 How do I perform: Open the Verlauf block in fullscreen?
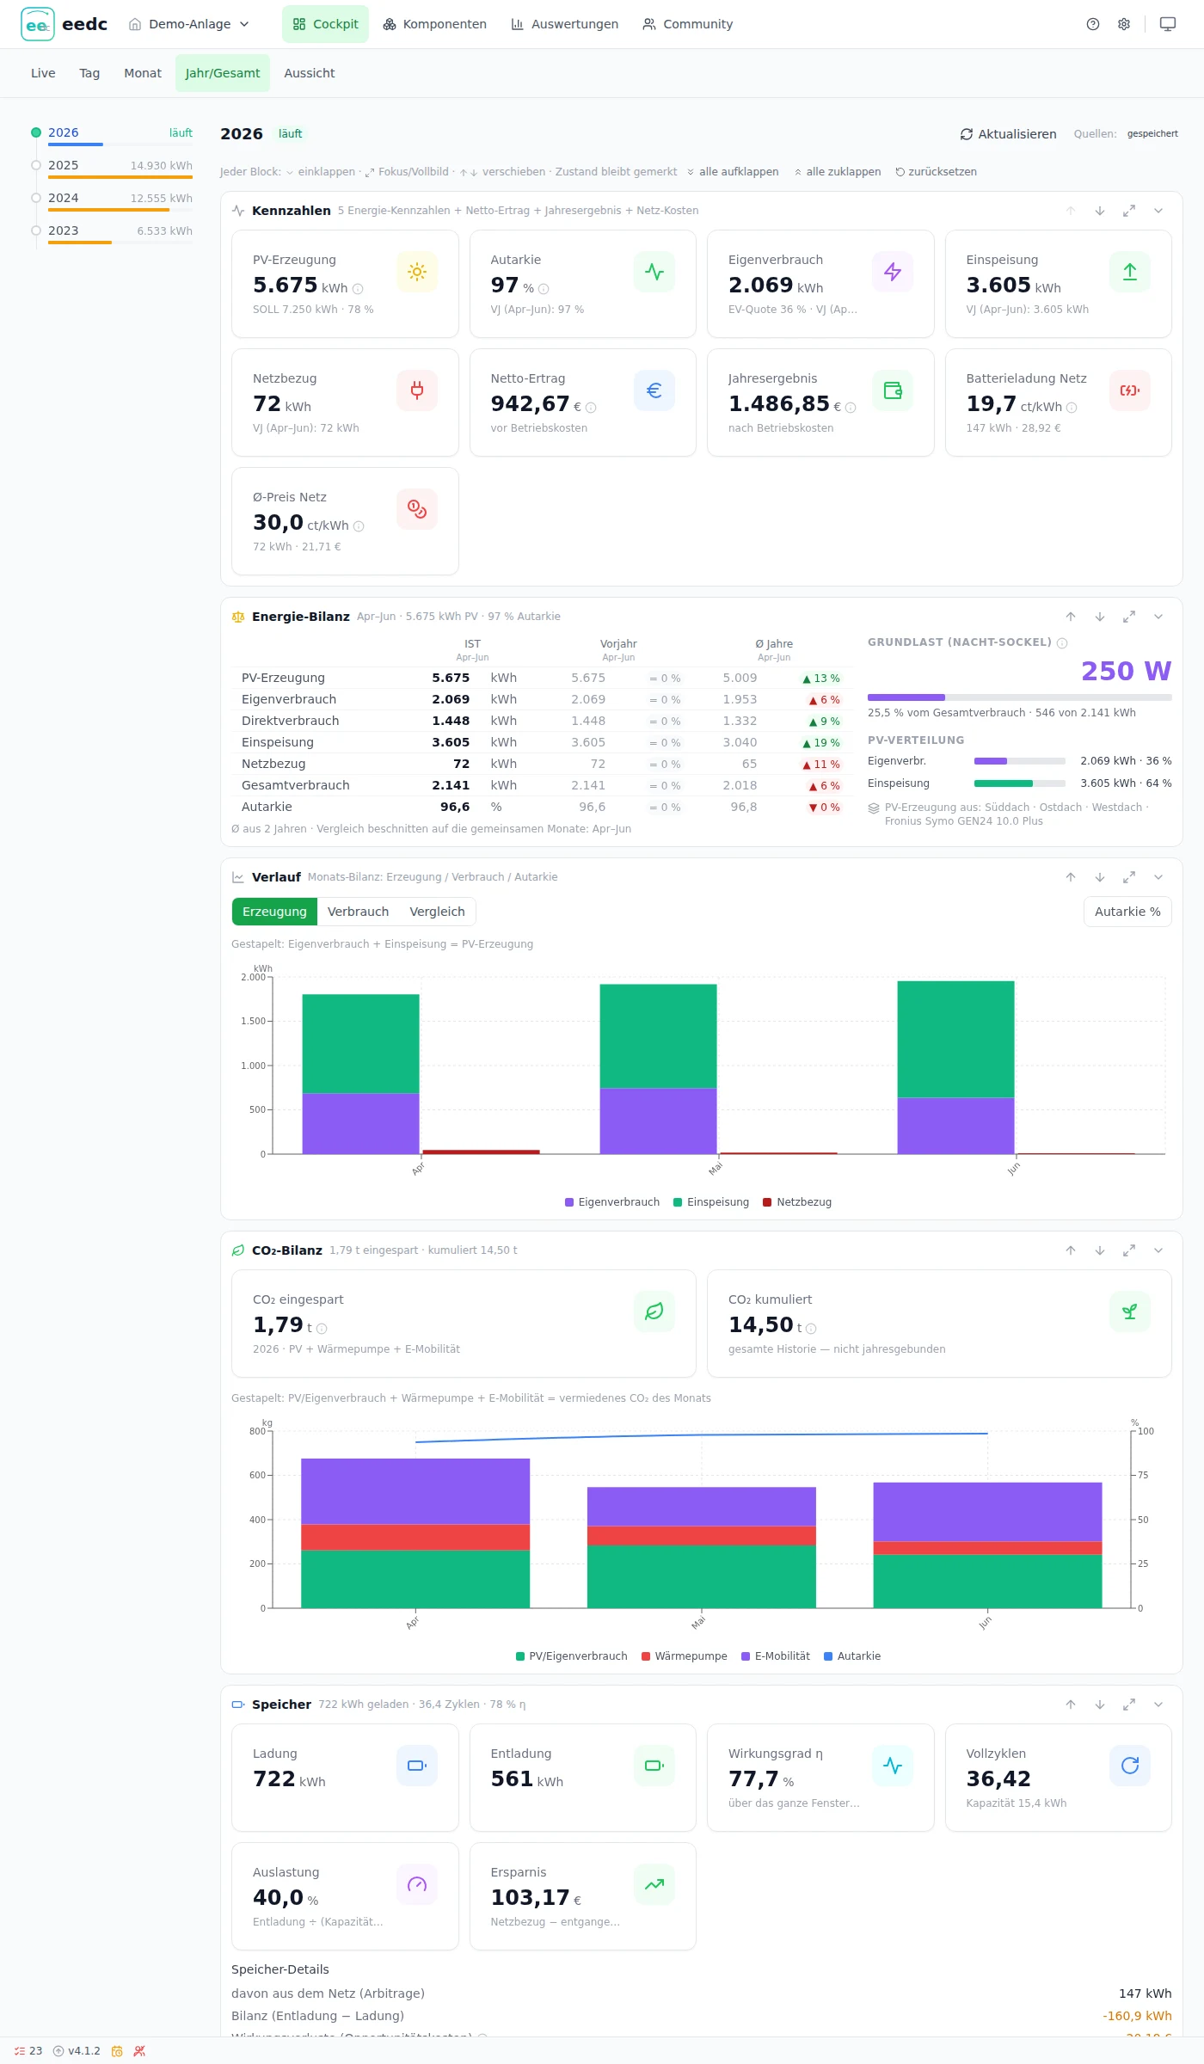1129,877
